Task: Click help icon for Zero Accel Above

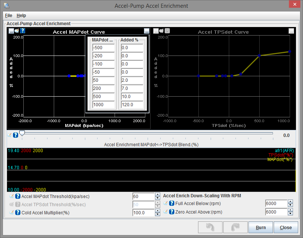Action: coord(171,212)
